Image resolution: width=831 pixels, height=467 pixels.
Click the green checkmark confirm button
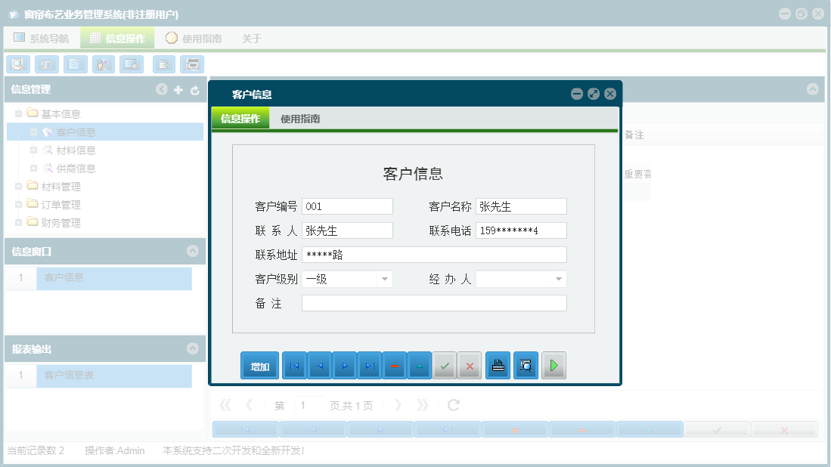(445, 365)
